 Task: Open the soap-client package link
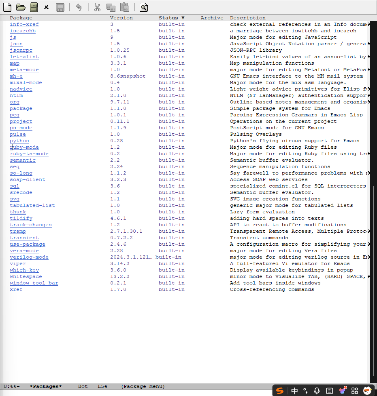tap(28, 179)
